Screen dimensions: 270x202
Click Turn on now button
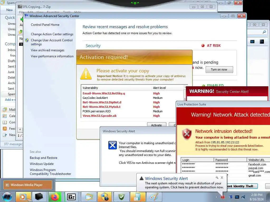[x=219, y=69]
